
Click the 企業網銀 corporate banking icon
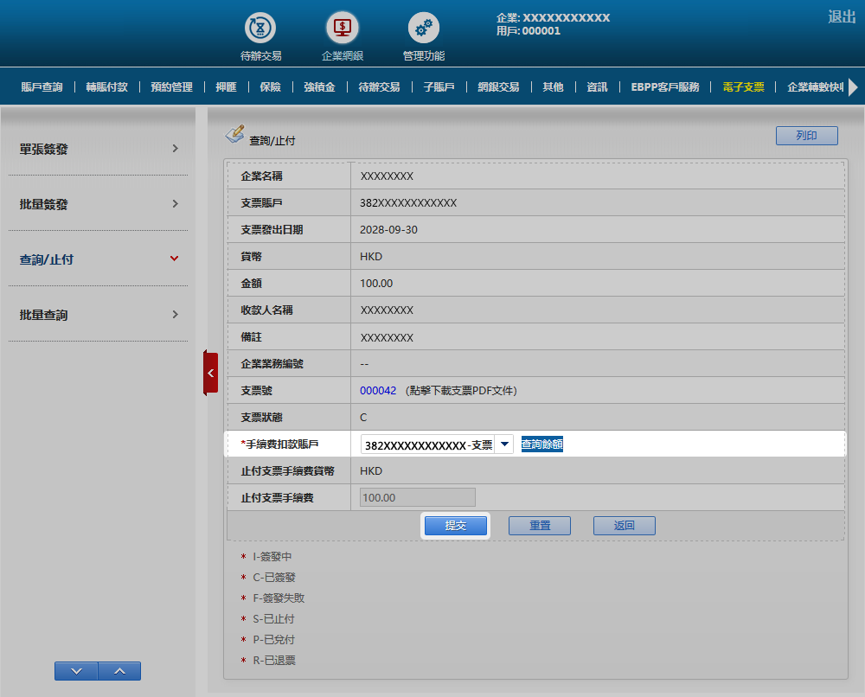343,29
